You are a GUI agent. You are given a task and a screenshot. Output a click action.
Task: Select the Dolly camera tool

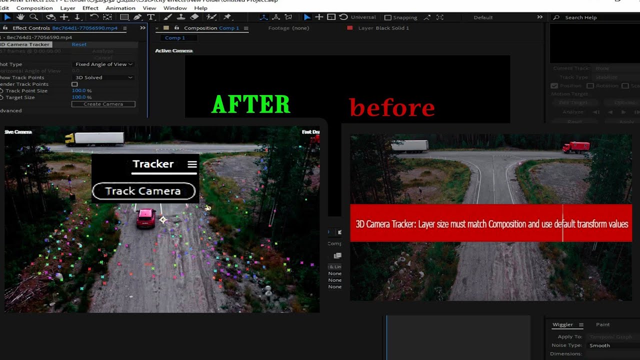77,17
